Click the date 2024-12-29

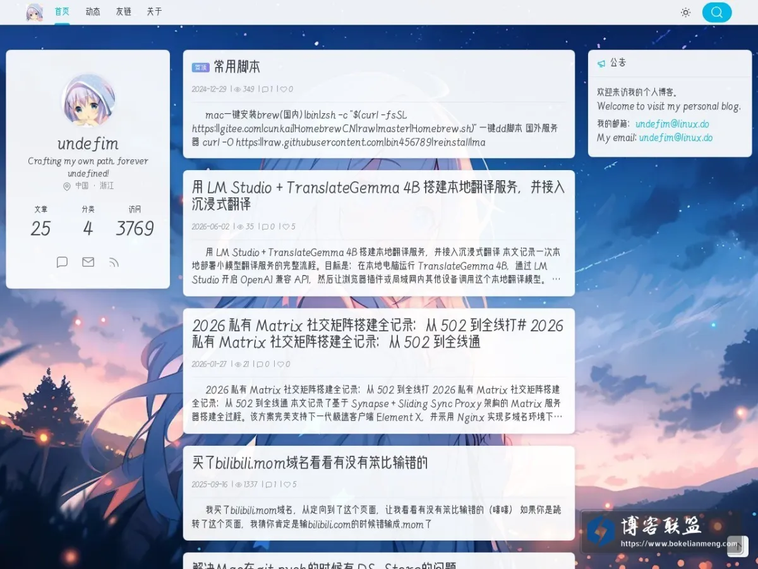click(x=209, y=89)
